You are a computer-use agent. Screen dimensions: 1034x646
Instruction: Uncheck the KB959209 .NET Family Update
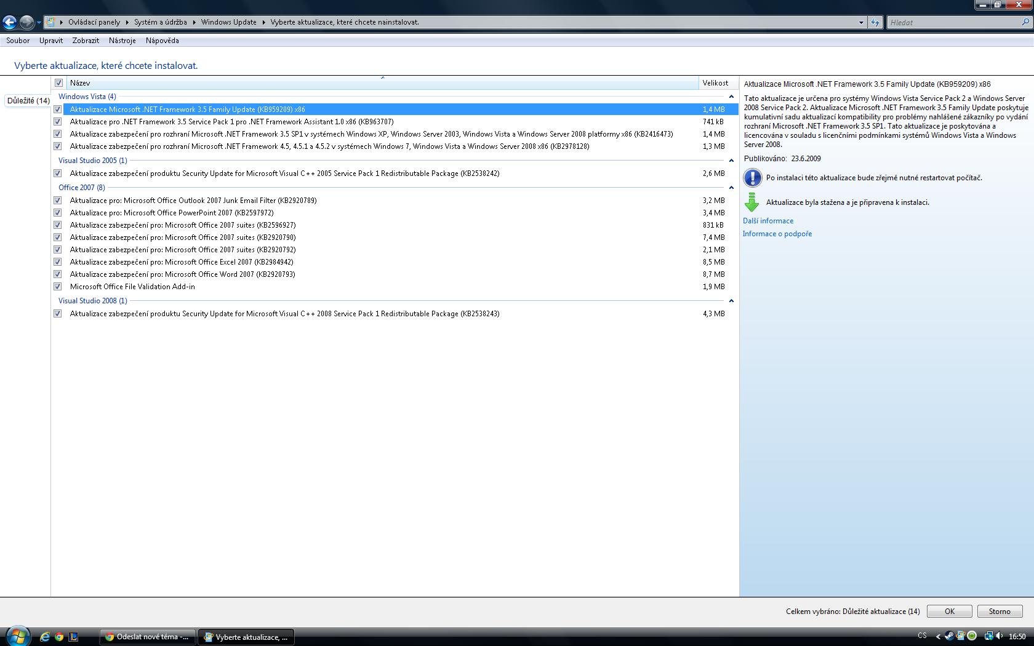pyautogui.click(x=58, y=110)
